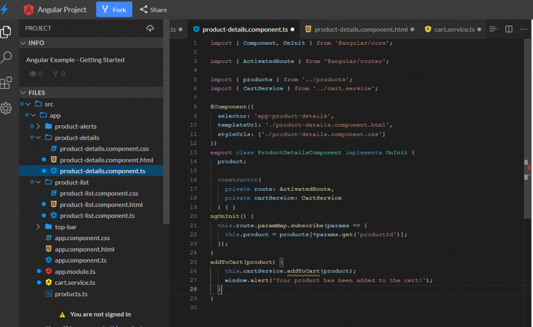533x327 pixels.
Task: Click the format document lines icon
Action: point(493,29)
